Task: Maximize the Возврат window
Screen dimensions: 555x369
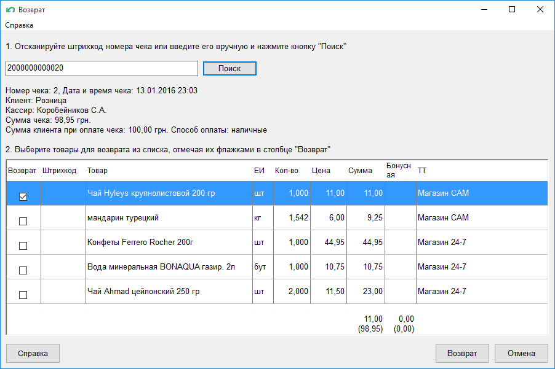Action: point(512,10)
